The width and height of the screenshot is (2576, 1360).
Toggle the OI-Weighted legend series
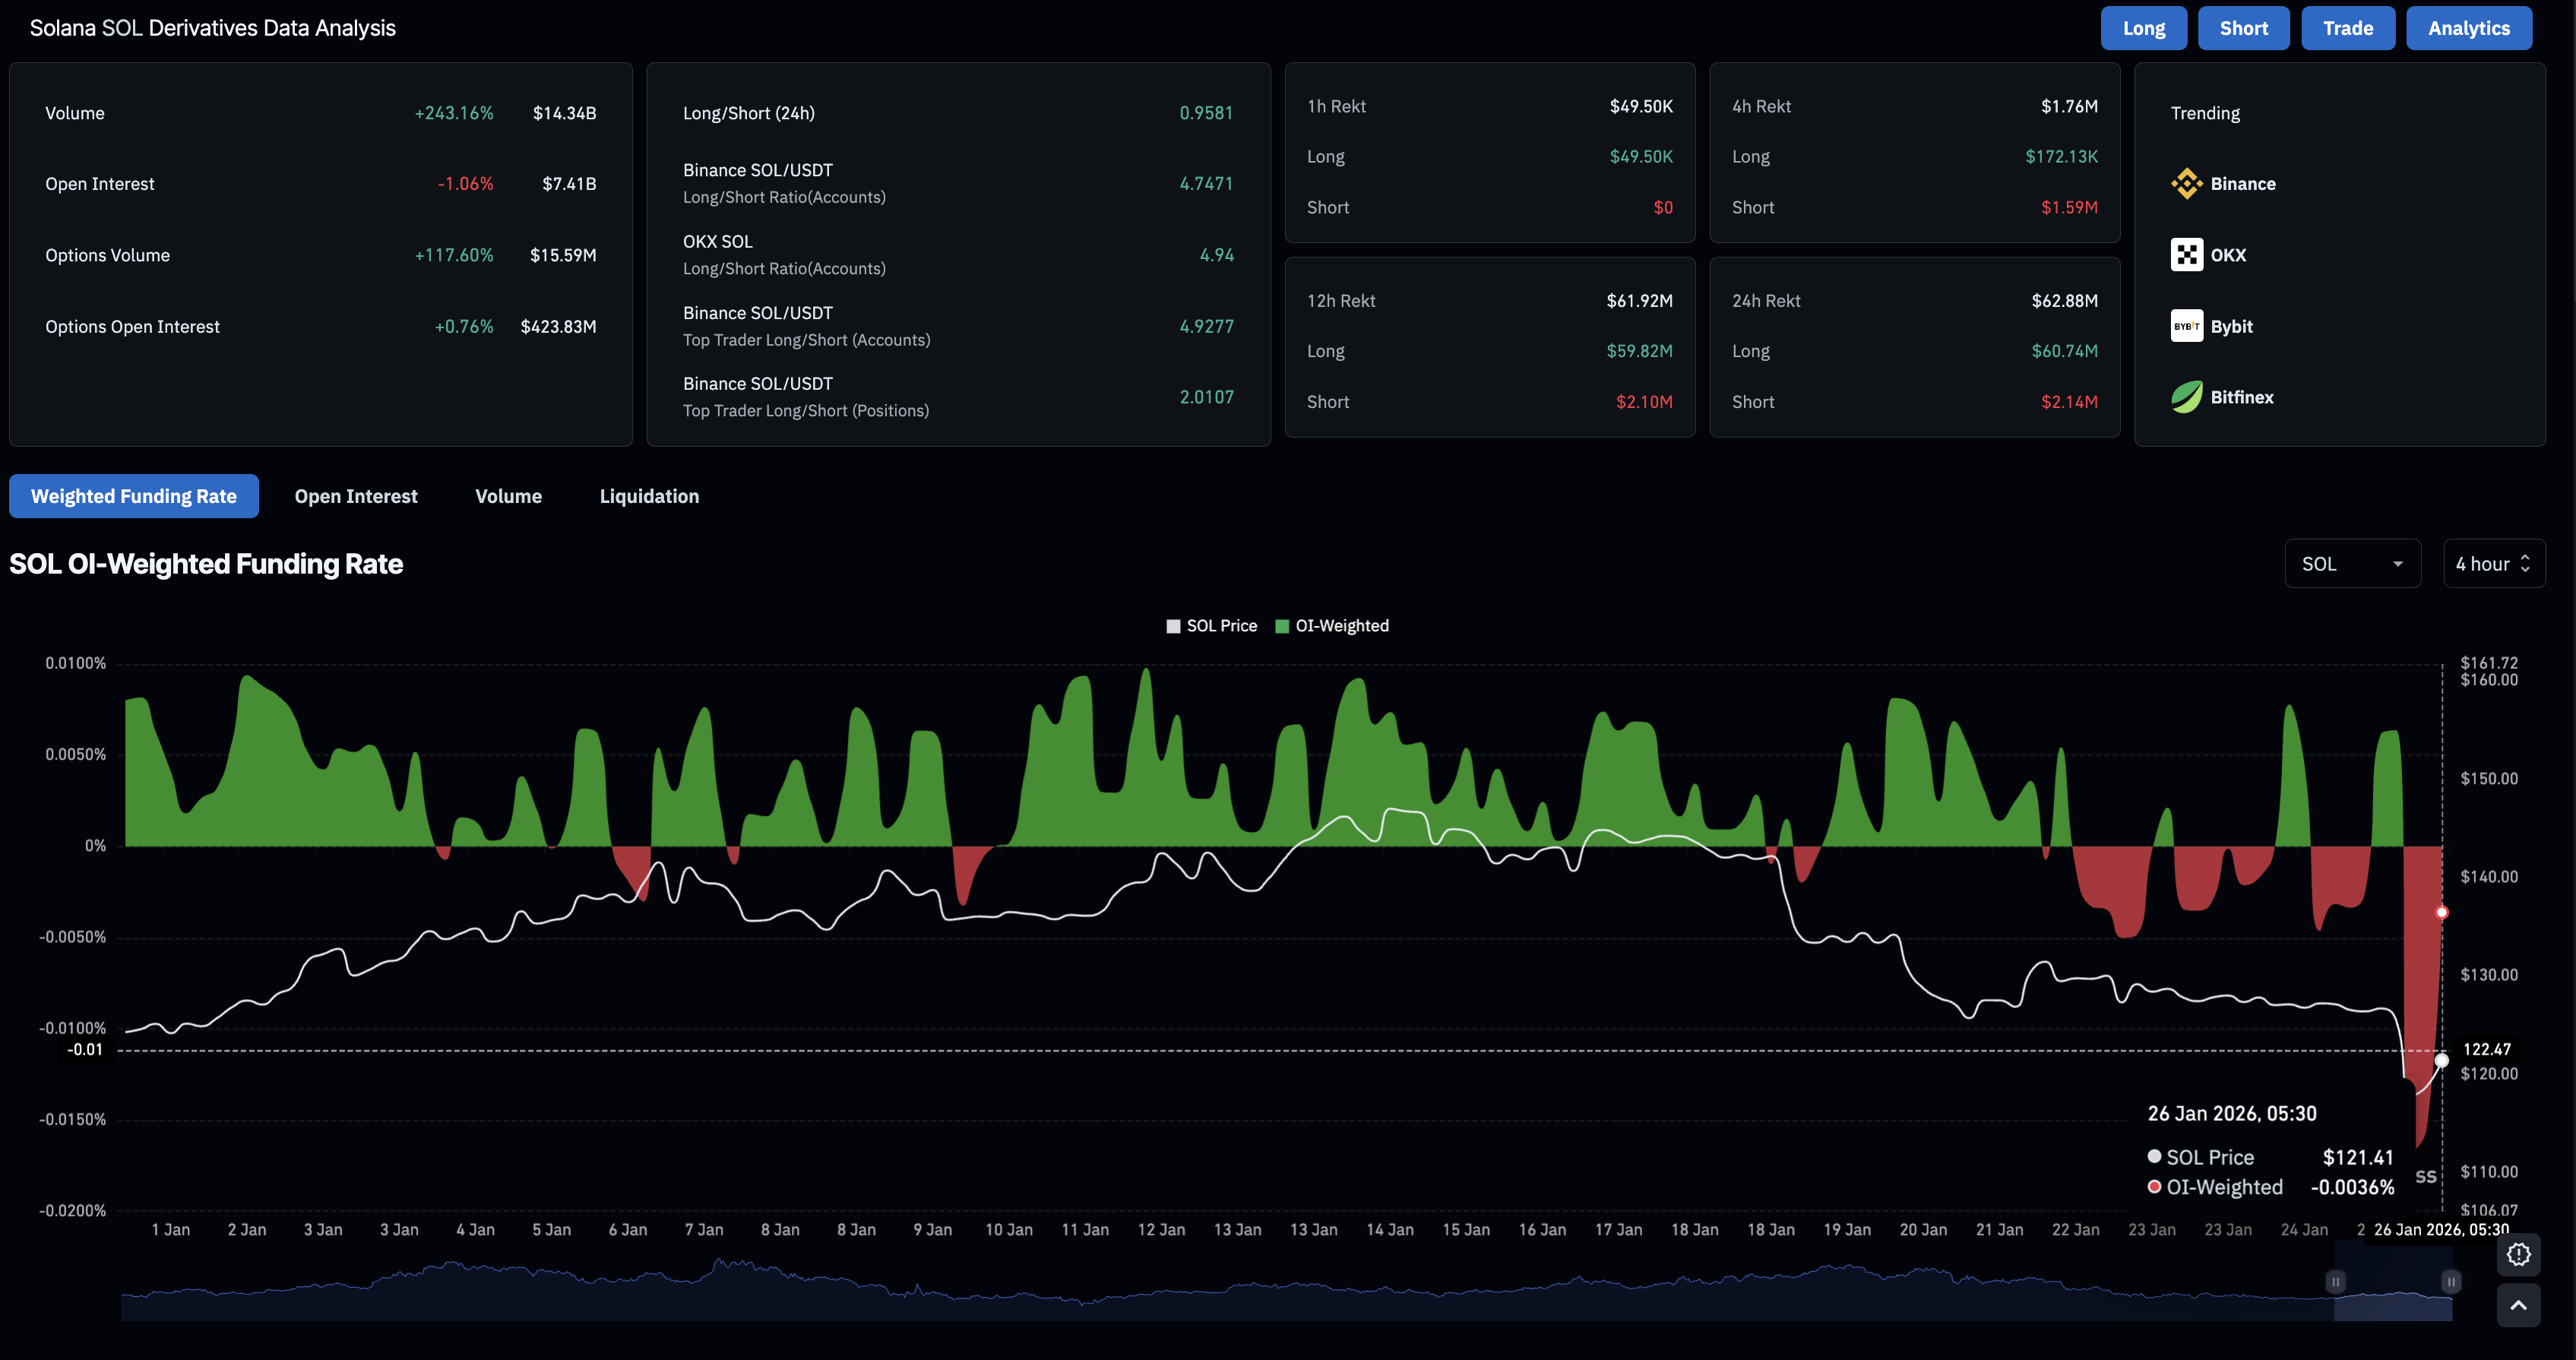pyautogui.click(x=1341, y=626)
